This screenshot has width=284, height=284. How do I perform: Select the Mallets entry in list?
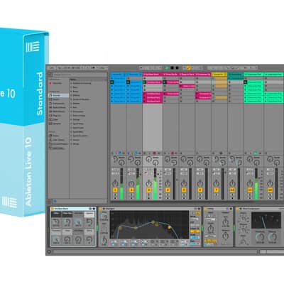76,104
